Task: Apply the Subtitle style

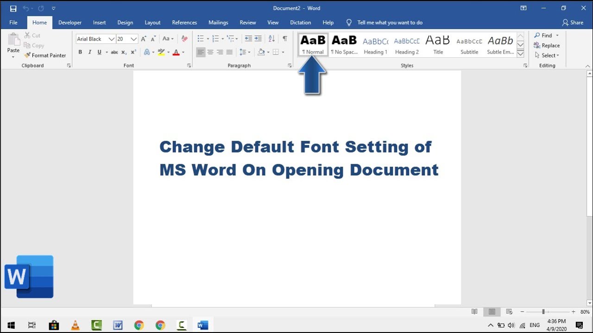Action: pyautogui.click(x=469, y=45)
